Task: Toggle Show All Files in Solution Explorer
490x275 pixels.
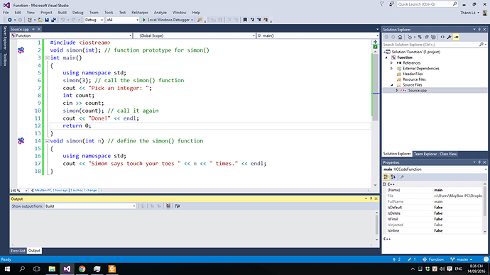Action: tap(433, 37)
